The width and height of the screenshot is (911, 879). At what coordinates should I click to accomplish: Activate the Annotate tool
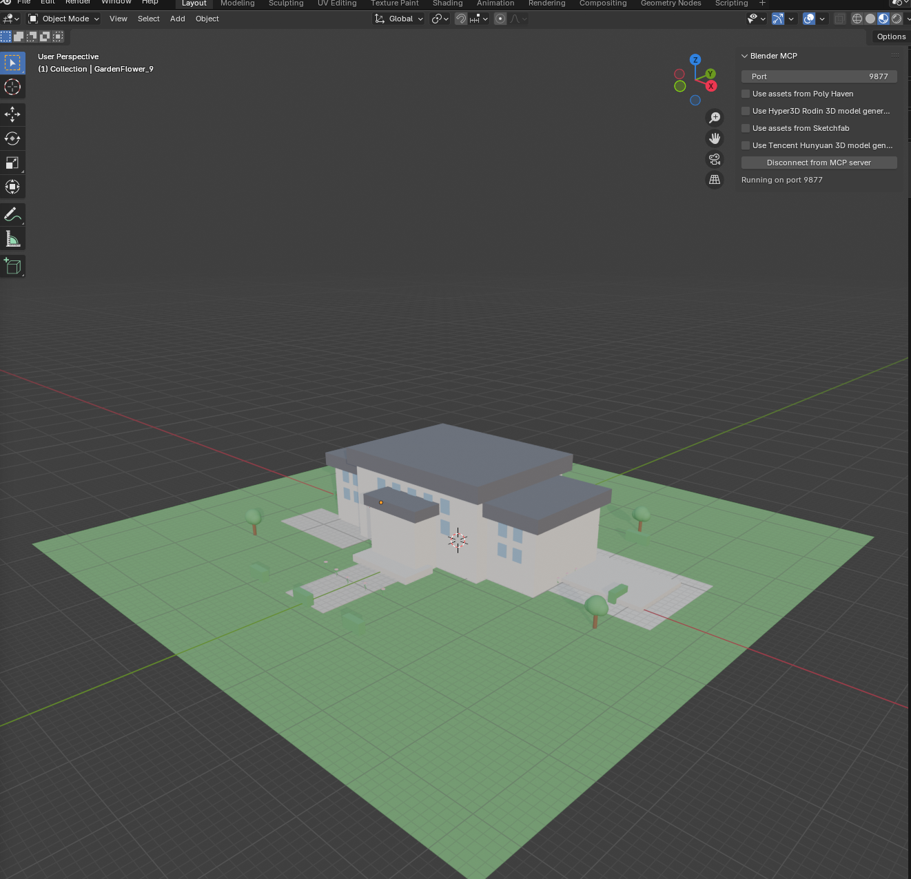12,214
